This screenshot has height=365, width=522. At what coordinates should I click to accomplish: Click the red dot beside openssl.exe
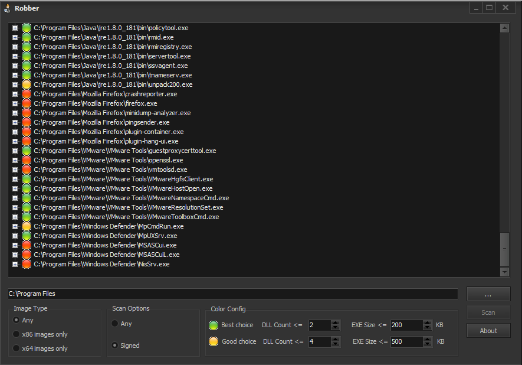point(27,160)
